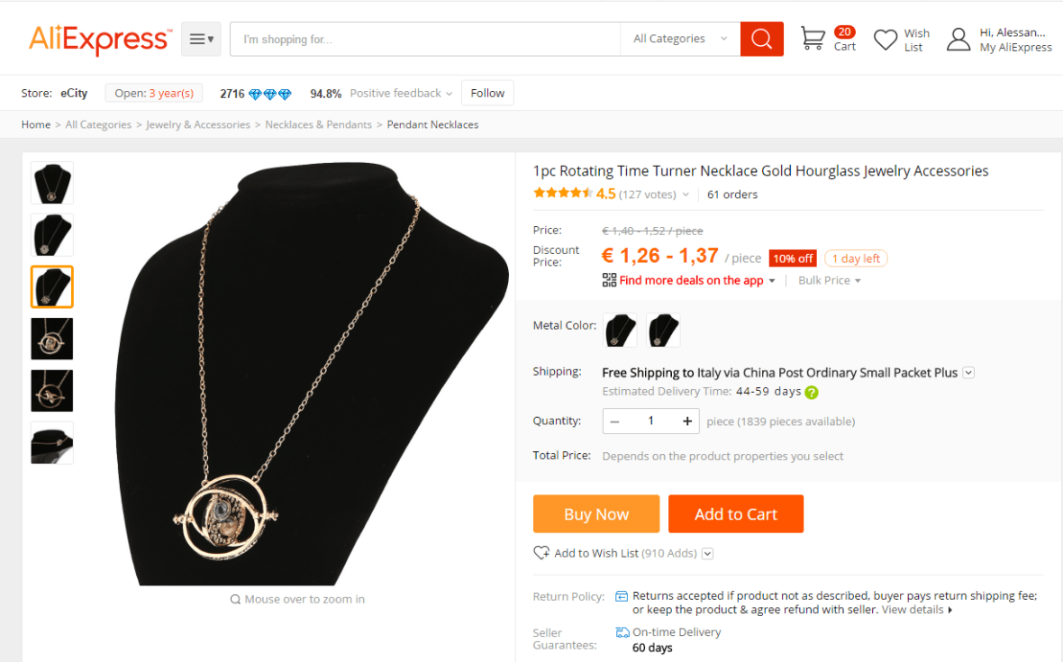The height and width of the screenshot is (662, 1063).
Task: Click the QR code app deals icon
Action: [610, 280]
